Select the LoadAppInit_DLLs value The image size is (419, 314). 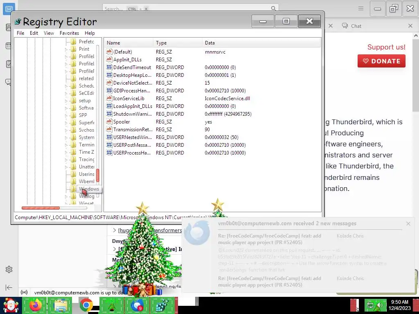(133, 106)
